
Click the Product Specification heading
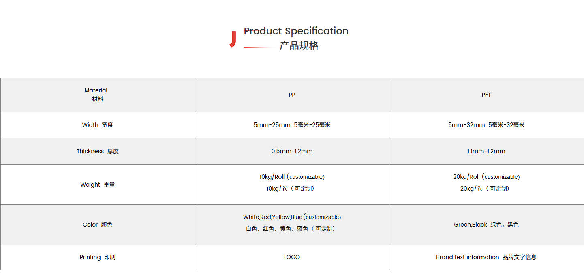pyautogui.click(x=296, y=31)
